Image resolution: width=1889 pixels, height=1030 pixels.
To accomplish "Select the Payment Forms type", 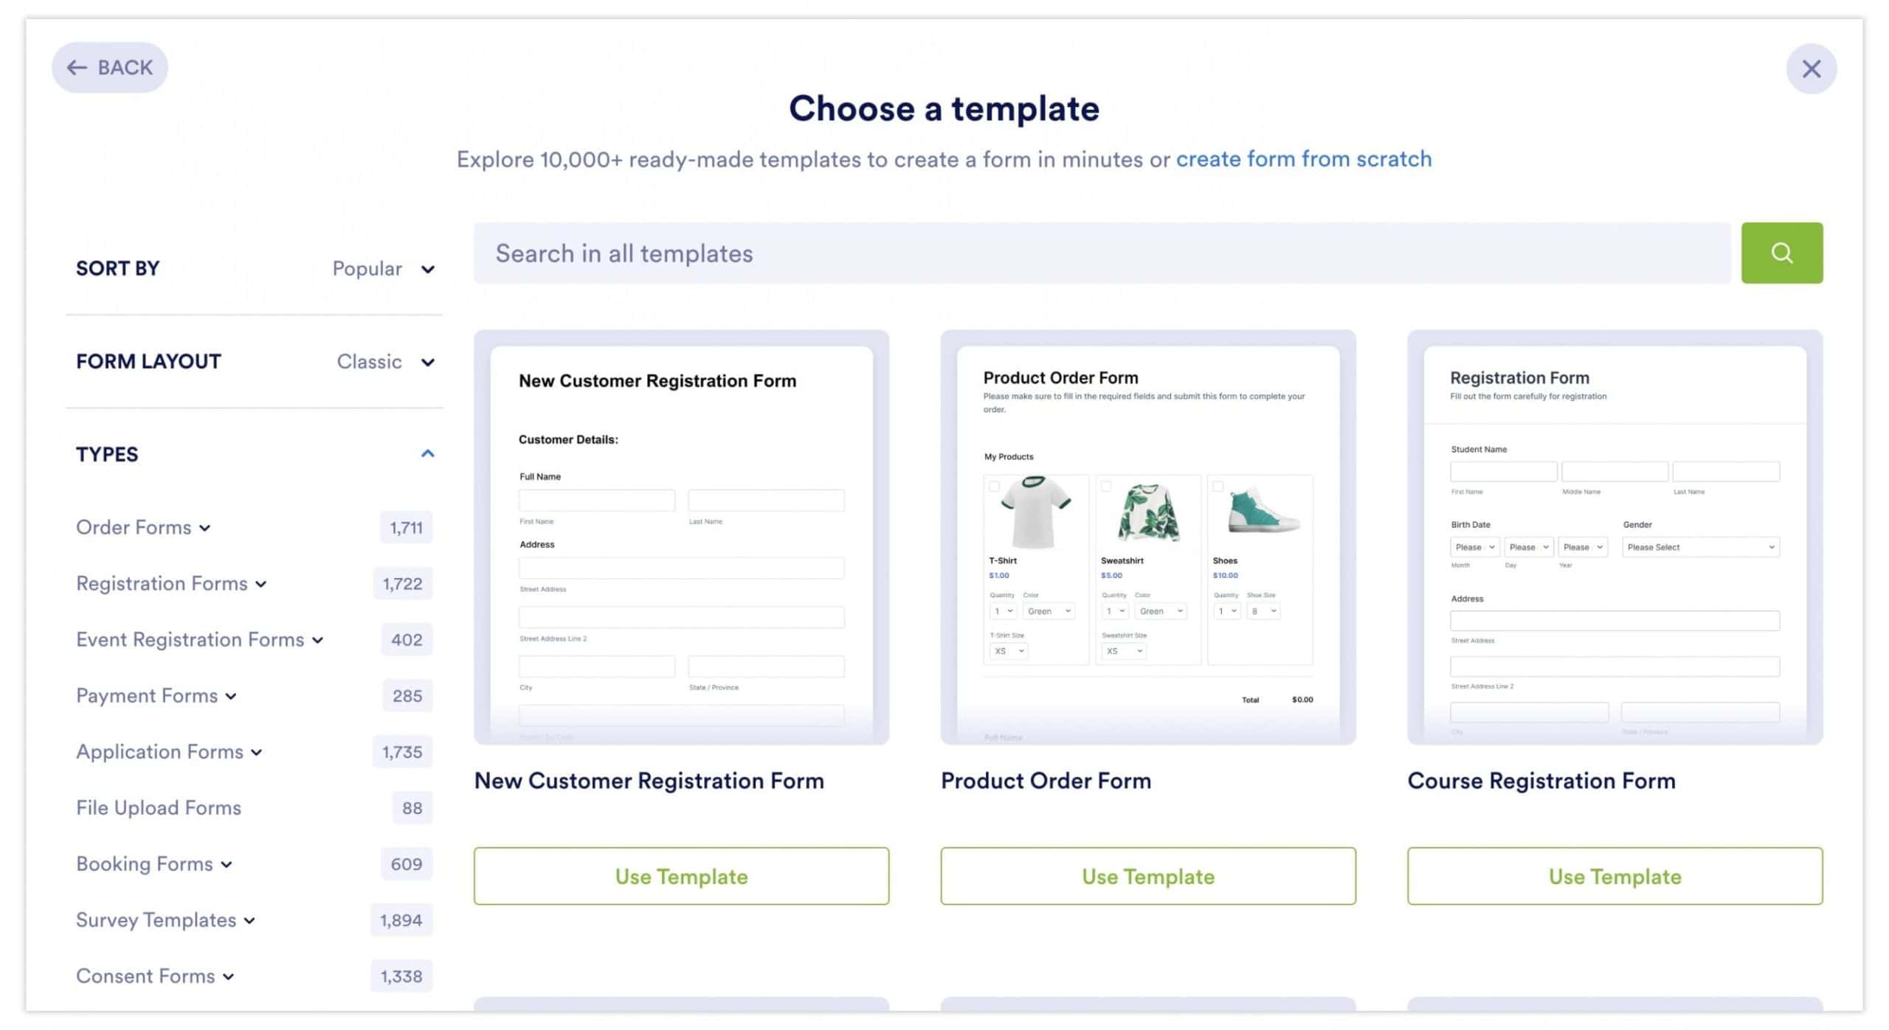I will (147, 696).
